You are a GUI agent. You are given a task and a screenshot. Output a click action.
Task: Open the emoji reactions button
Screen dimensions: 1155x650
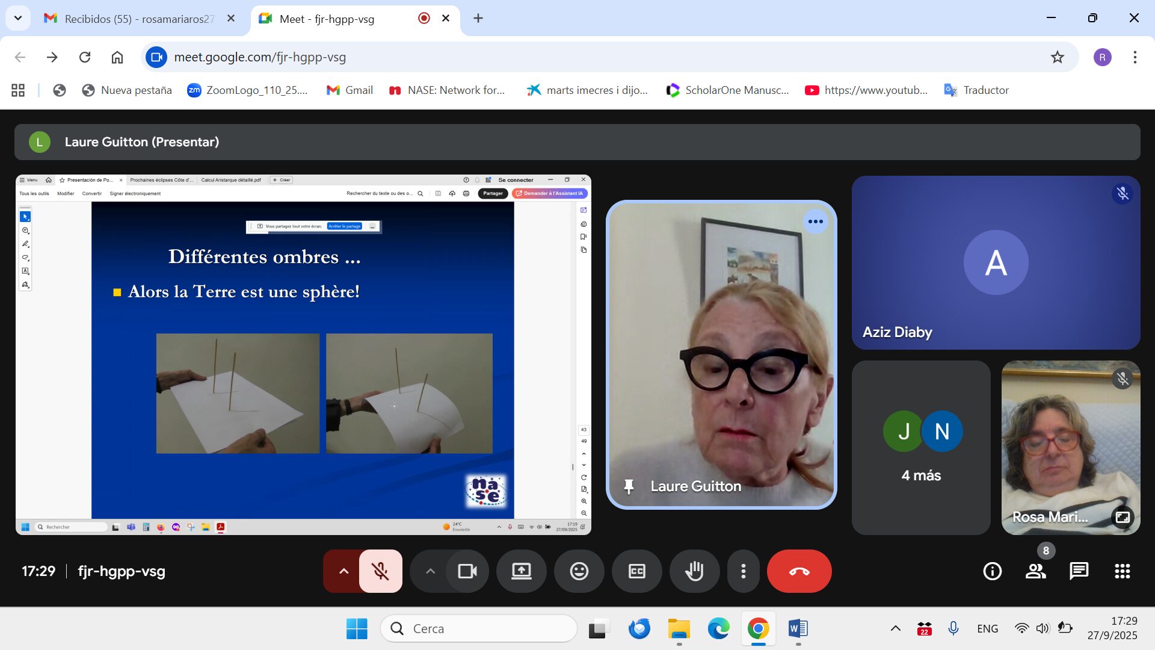coord(579,571)
